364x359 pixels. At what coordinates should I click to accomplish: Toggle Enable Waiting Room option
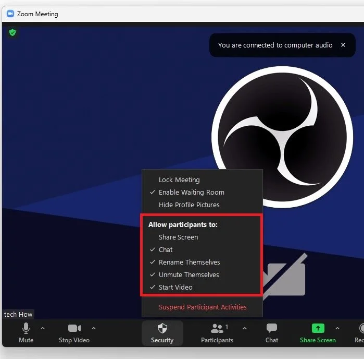point(202,192)
